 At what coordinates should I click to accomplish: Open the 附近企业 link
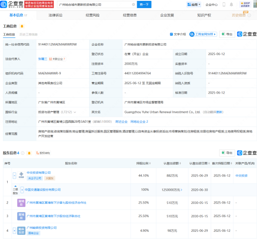click(122, 122)
